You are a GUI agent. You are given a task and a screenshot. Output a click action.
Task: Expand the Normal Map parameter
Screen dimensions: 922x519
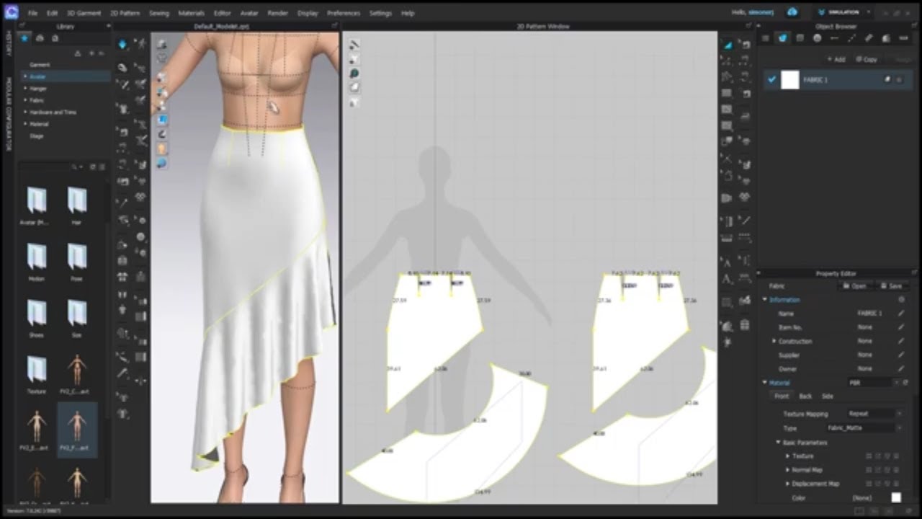[x=788, y=470]
